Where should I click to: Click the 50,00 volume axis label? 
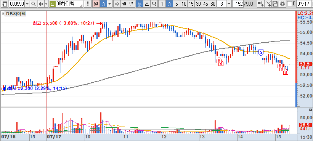(306, 117)
